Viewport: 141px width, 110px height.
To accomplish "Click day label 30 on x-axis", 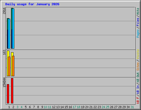I will pyautogui.click(x=128, y=107).
